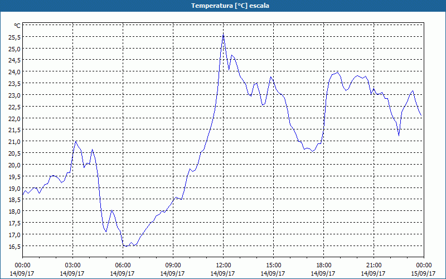Image resolution: width=446 pixels, height=279 pixels.
Task: Click the curve's highest peak at 12:00
Action: click(x=224, y=35)
